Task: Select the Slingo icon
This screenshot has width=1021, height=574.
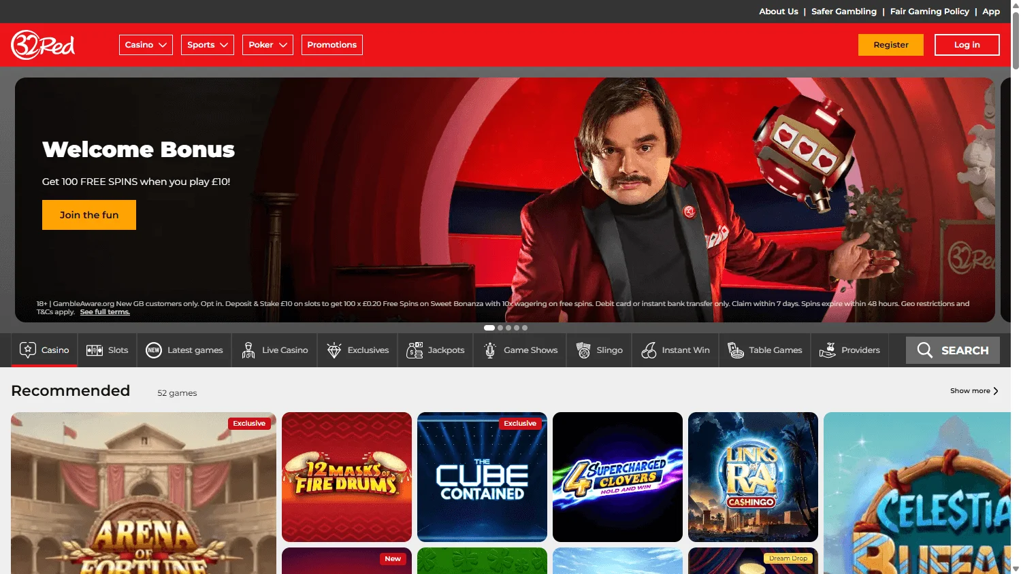Action: (x=583, y=350)
